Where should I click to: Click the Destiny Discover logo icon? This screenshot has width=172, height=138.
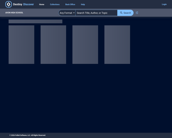point(9,4)
